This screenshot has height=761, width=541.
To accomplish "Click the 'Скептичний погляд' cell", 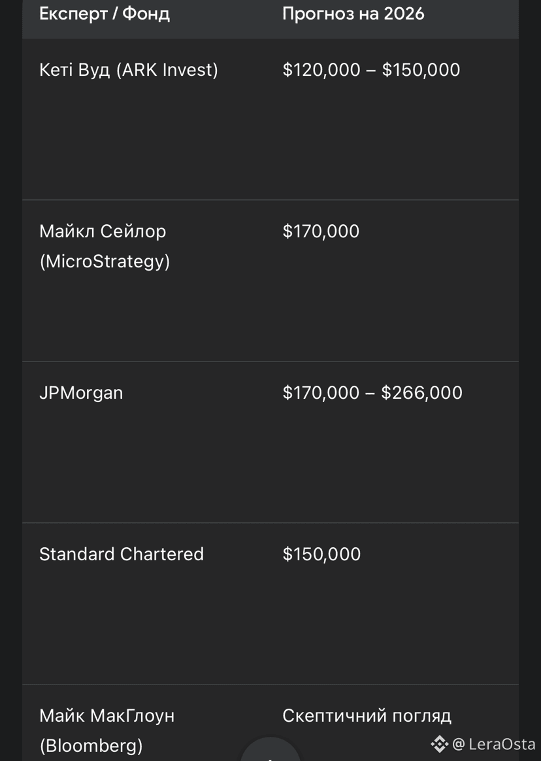I will tap(367, 716).
